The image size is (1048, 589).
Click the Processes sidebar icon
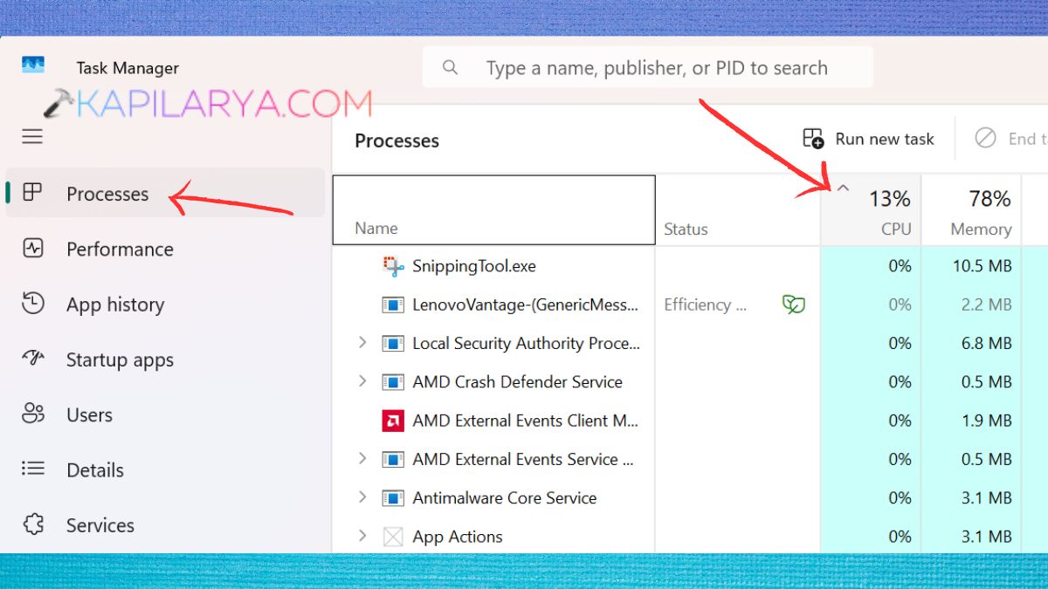click(32, 193)
